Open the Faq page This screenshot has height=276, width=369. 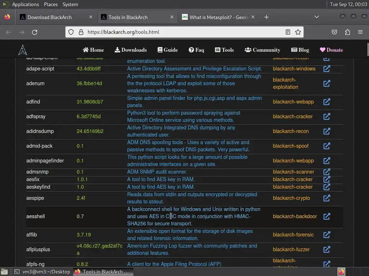click(196, 50)
